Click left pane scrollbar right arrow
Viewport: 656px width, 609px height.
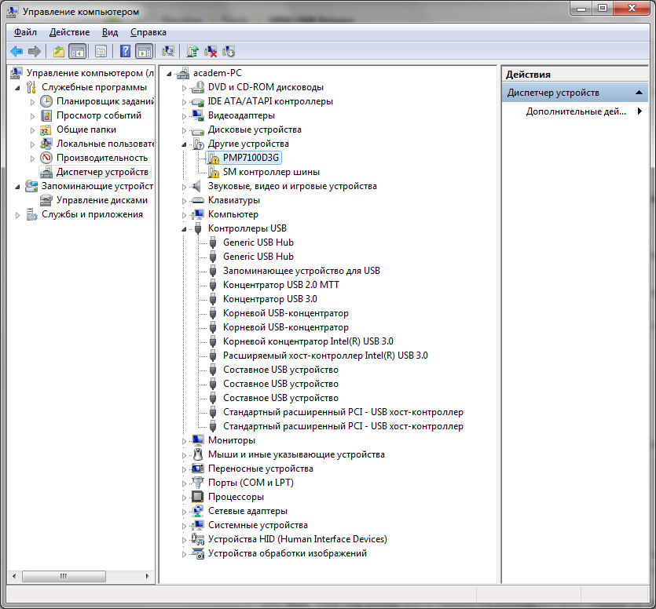(147, 576)
